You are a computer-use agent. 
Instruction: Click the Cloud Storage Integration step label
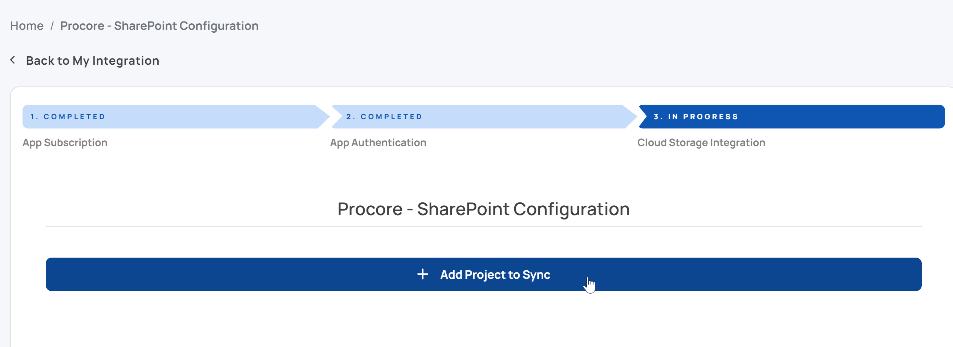pos(701,142)
